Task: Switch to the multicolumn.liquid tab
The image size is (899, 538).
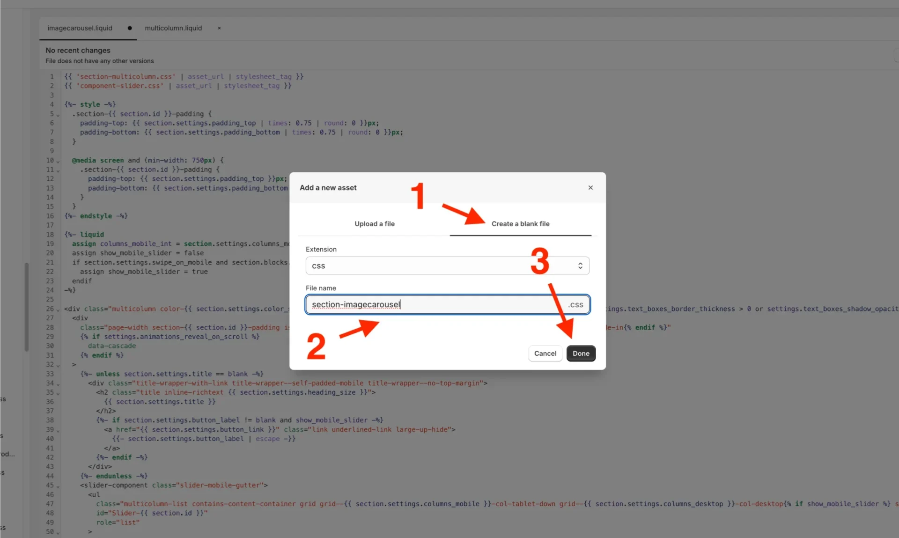Action: point(173,28)
